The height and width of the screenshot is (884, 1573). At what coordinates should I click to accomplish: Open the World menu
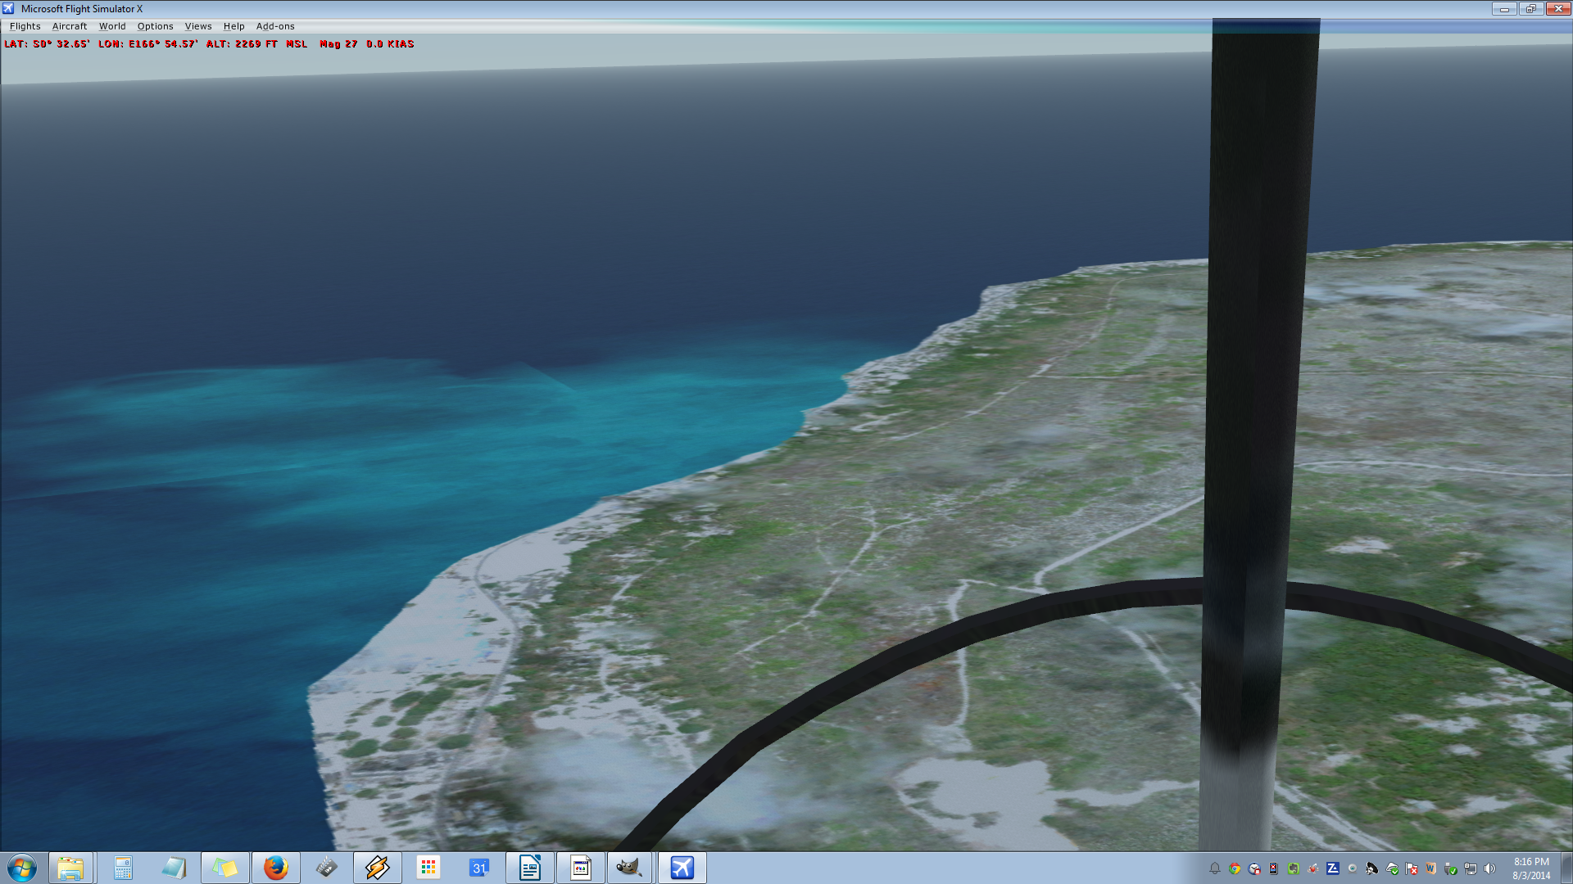112,26
